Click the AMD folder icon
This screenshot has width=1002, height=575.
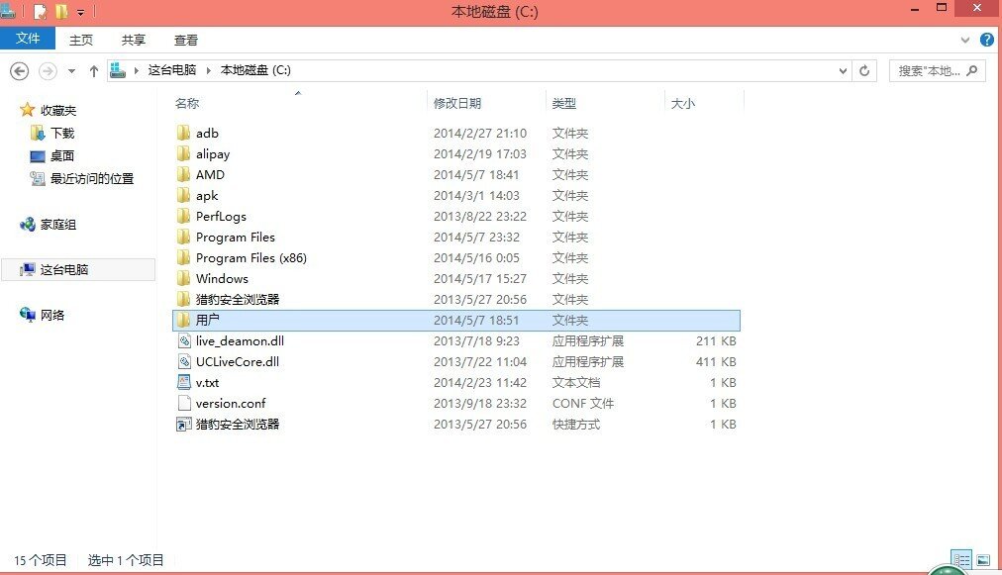pos(183,174)
